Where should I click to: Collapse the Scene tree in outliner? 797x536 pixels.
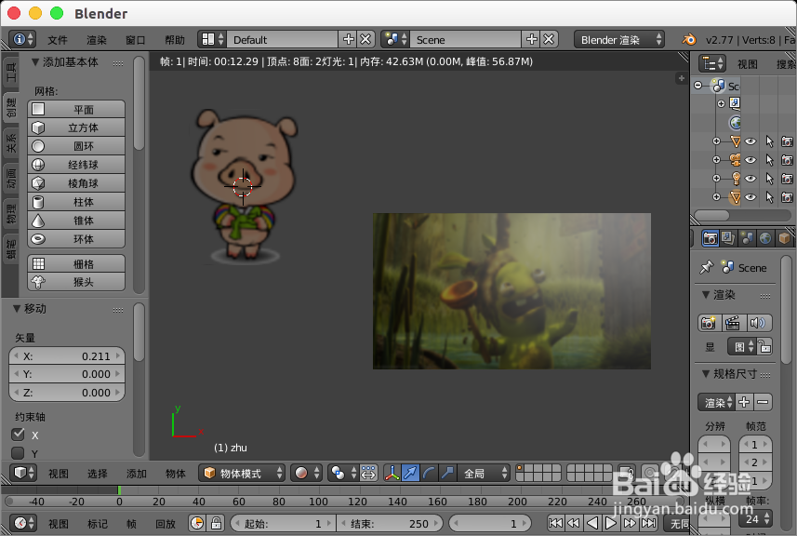[698, 86]
